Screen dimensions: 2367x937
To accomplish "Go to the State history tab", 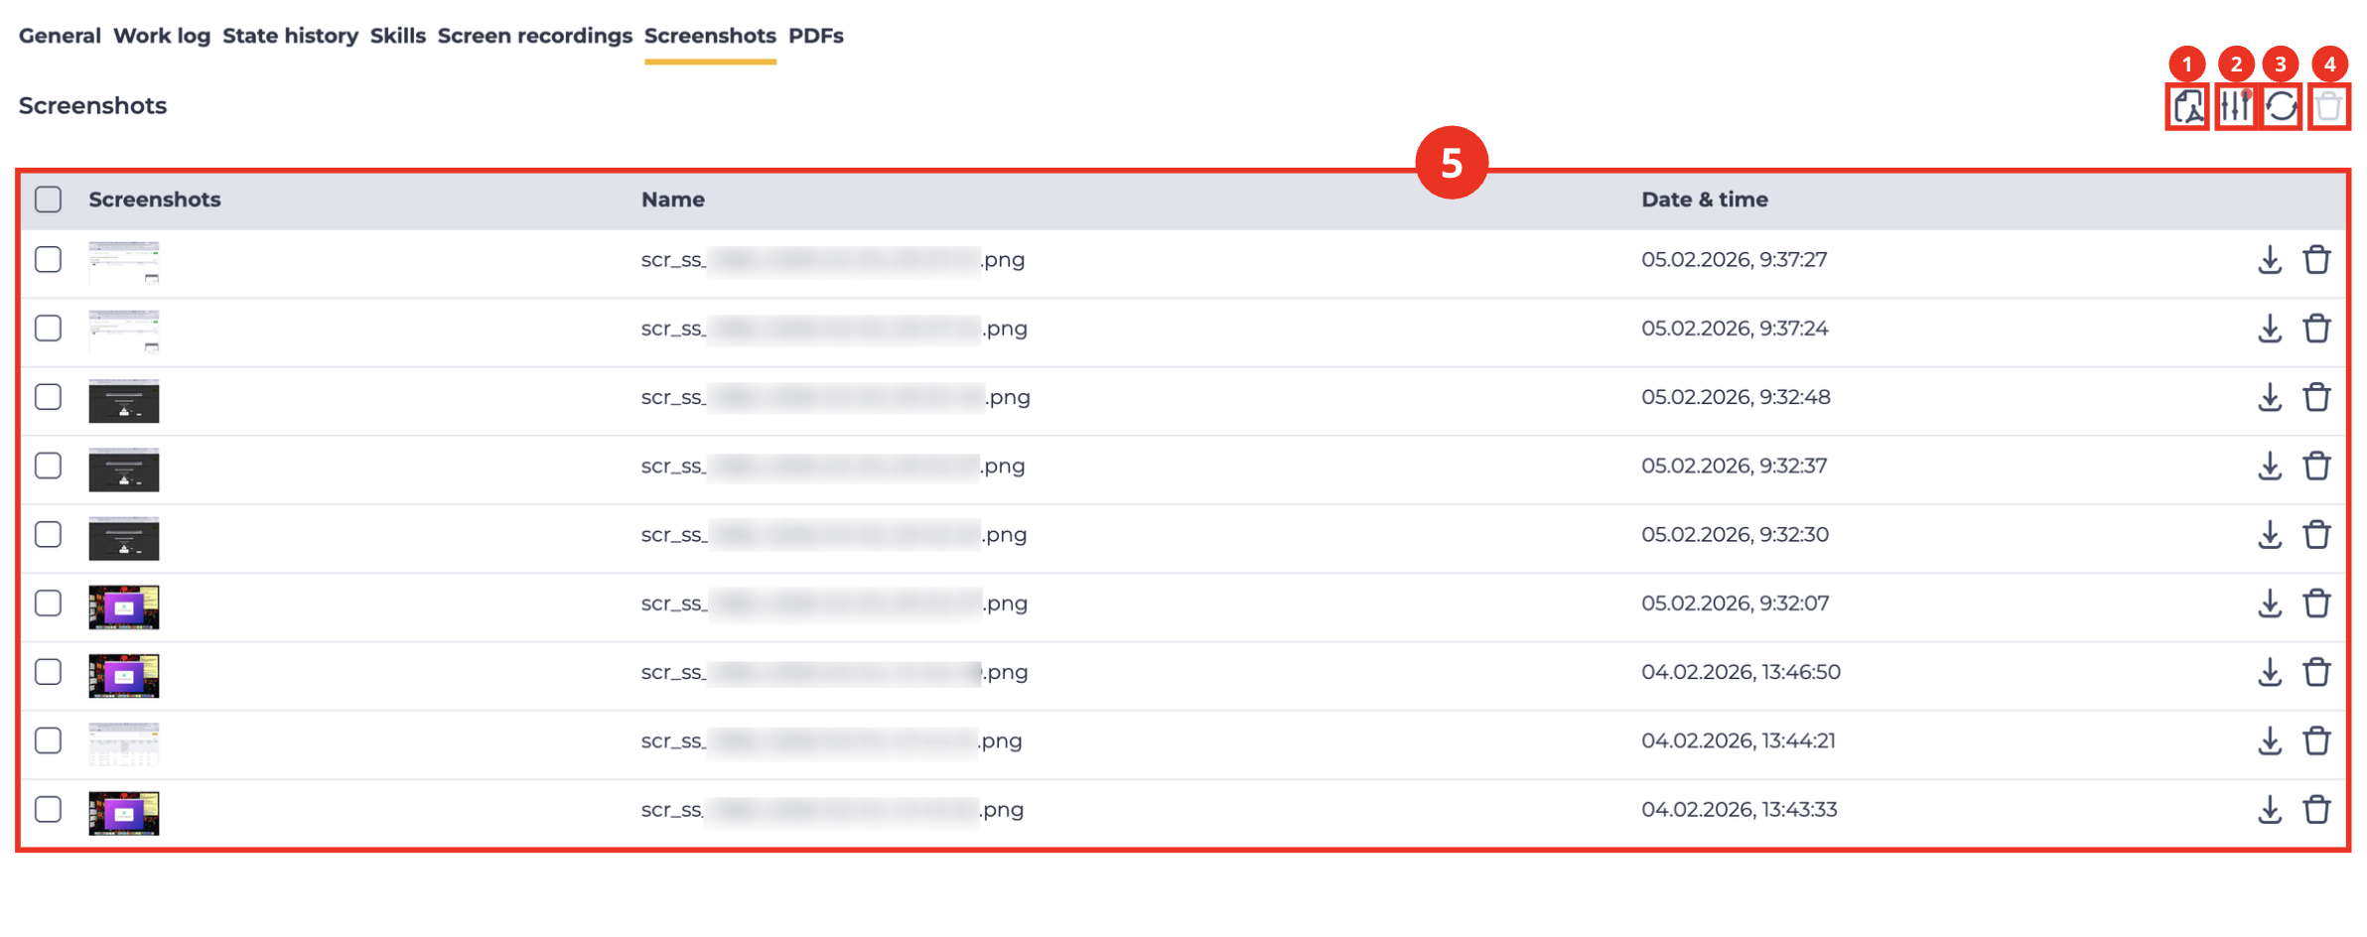I will click(290, 36).
